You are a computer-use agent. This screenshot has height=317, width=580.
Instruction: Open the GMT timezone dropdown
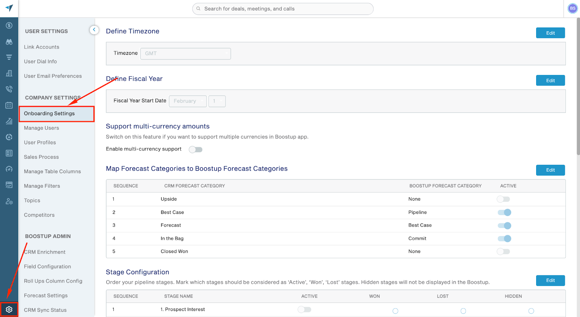click(x=186, y=54)
